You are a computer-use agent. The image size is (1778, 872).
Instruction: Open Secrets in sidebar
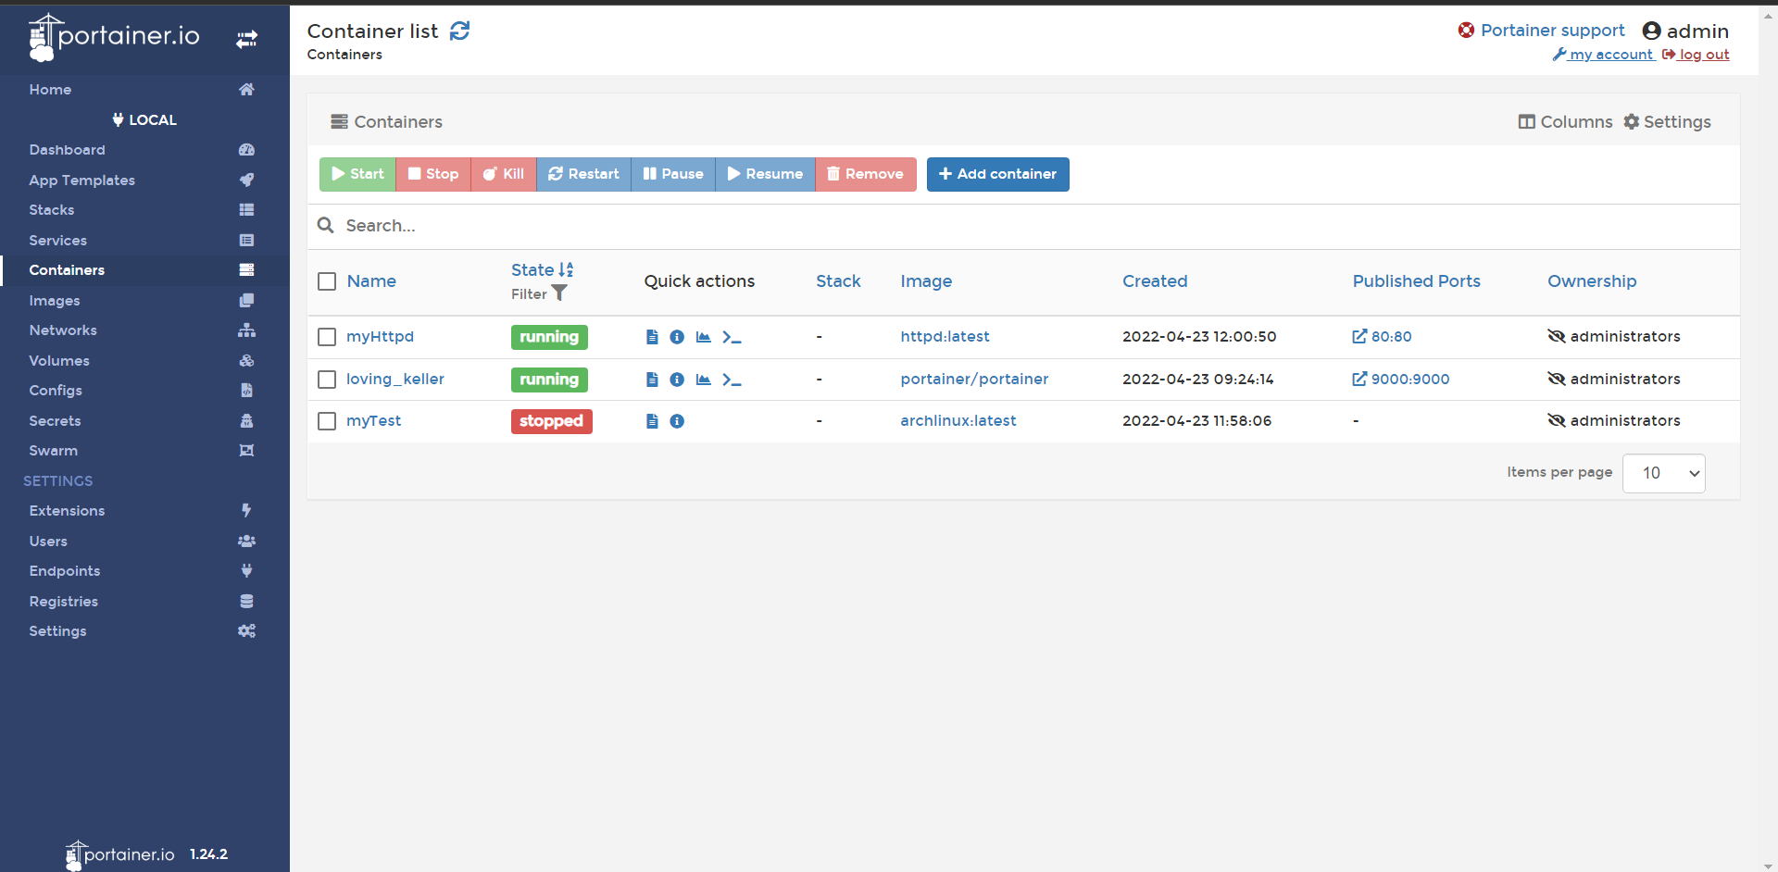point(144,421)
